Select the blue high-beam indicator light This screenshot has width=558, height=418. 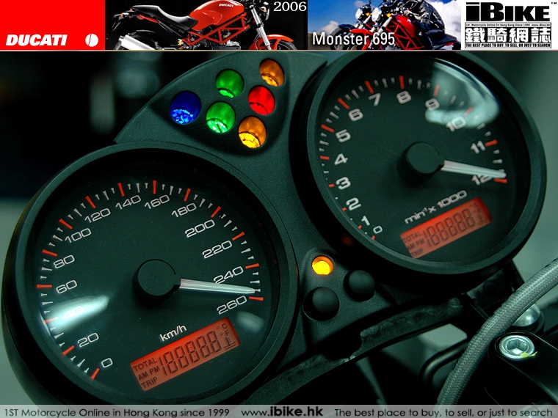[186, 108]
